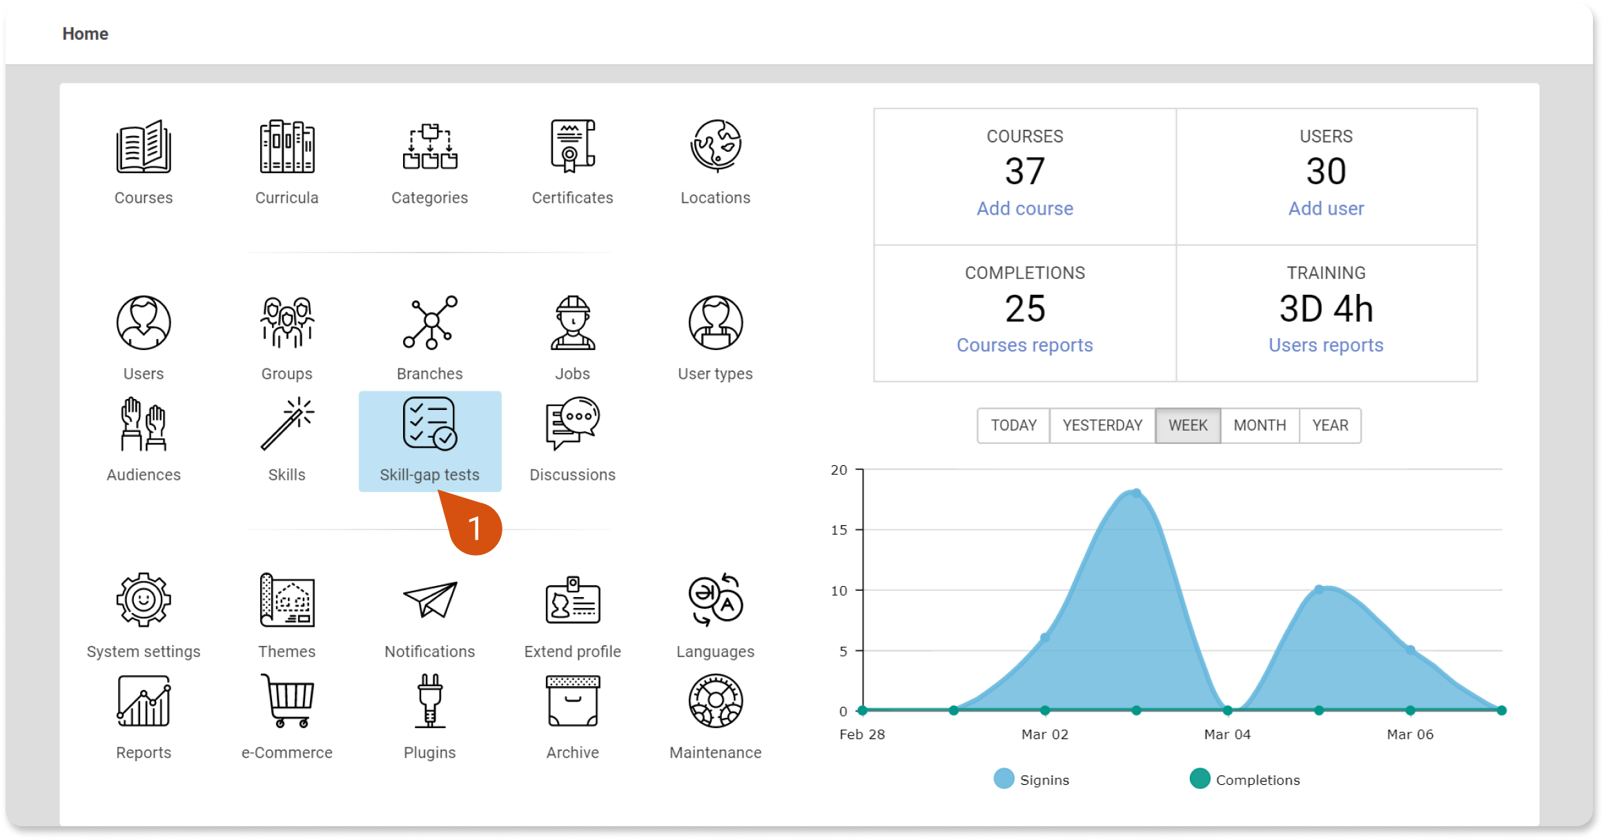1604x840 pixels.
Task: Click the Add user link
Action: click(1326, 208)
